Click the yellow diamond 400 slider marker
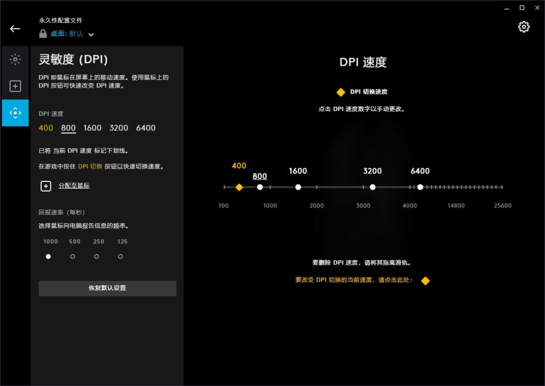The image size is (545, 386). click(239, 187)
